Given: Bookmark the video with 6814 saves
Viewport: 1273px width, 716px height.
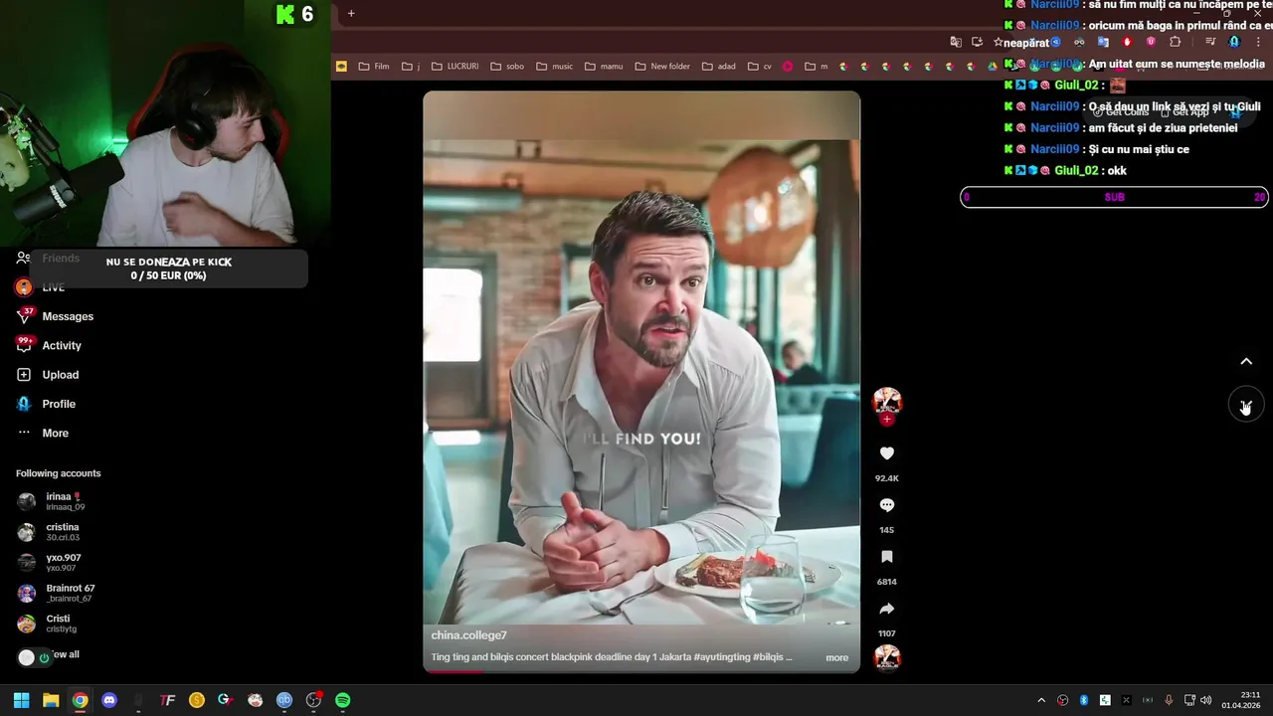Looking at the screenshot, I should pos(886,557).
